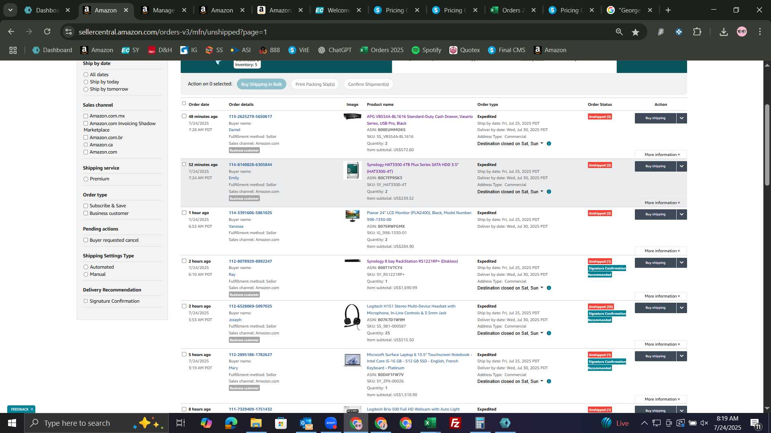Click Print Packing Slip(s) button
Image resolution: width=771 pixels, height=433 pixels.
pos(315,84)
